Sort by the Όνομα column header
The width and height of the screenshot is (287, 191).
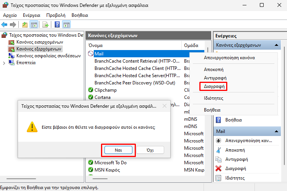tap(134, 45)
